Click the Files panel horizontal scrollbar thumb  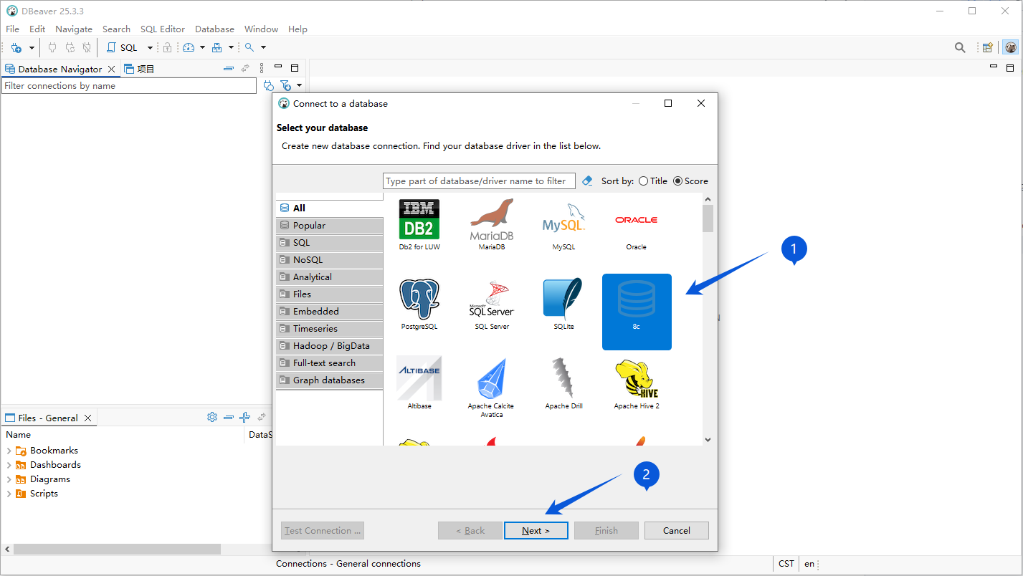click(118, 549)
